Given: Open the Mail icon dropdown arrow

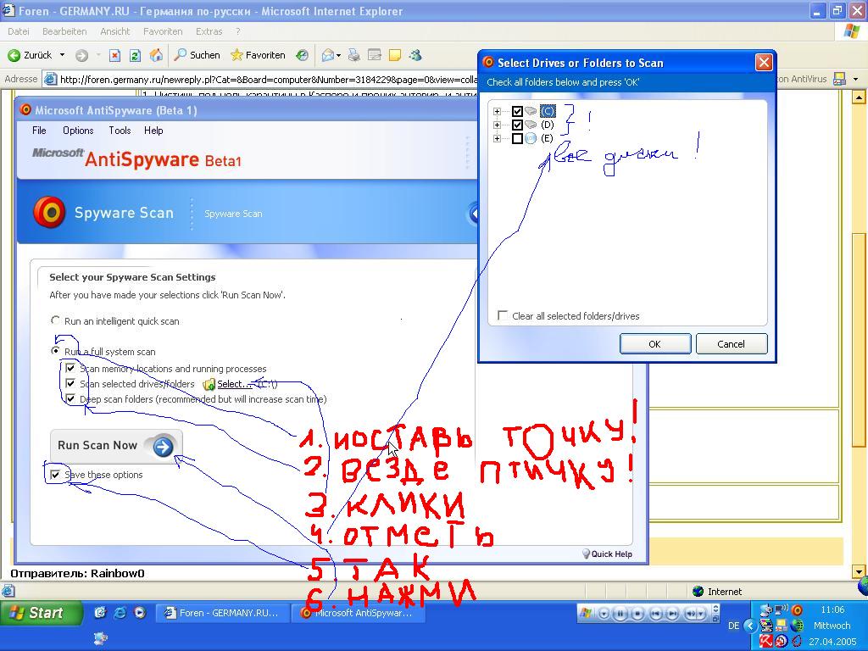Looking at the screenshot, I should click(x=338, y=55).
